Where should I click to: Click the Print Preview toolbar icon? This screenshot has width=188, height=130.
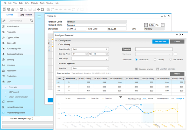pos(4,9)
